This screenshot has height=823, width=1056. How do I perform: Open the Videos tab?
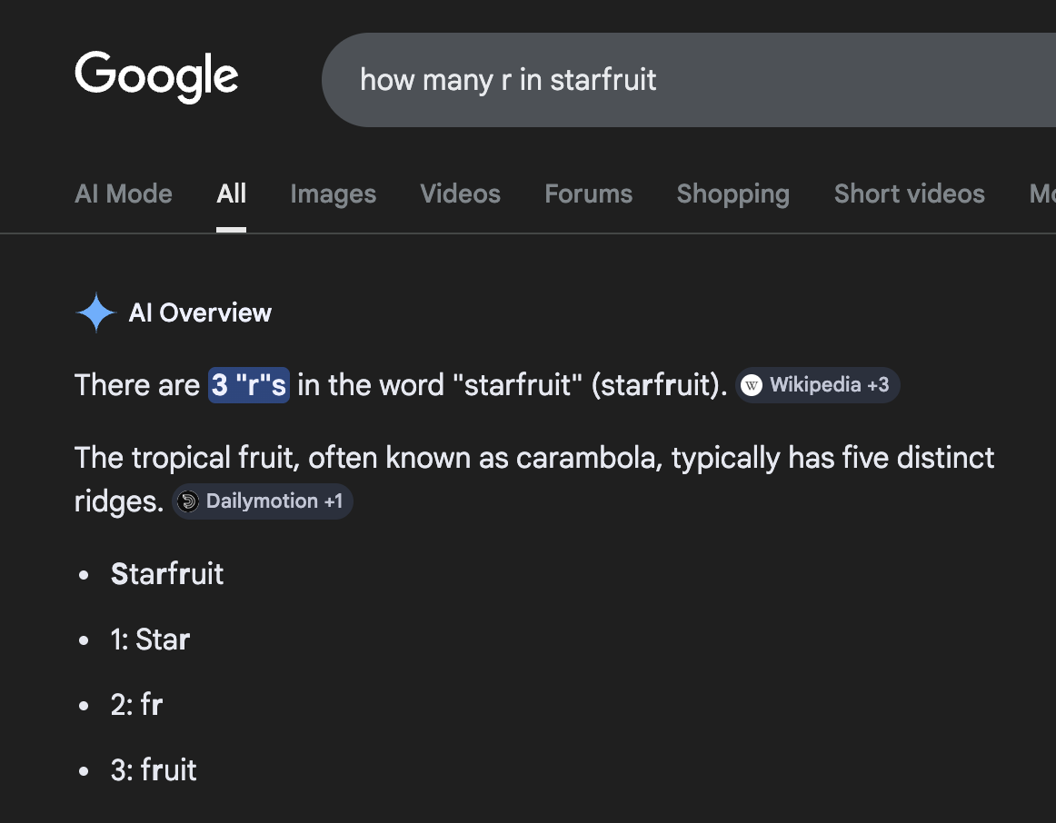460,193
